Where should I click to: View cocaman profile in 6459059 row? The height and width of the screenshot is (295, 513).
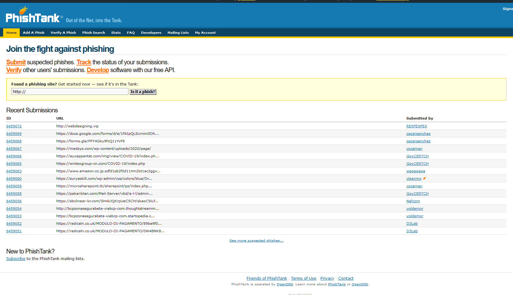[414, 186]
